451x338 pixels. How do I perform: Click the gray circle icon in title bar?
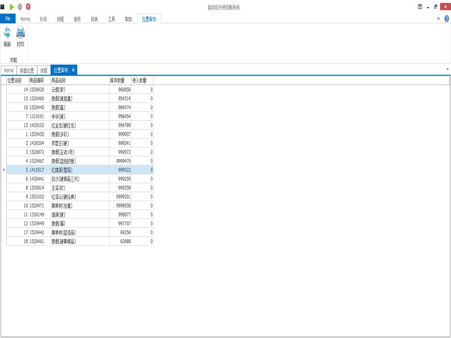20,7
